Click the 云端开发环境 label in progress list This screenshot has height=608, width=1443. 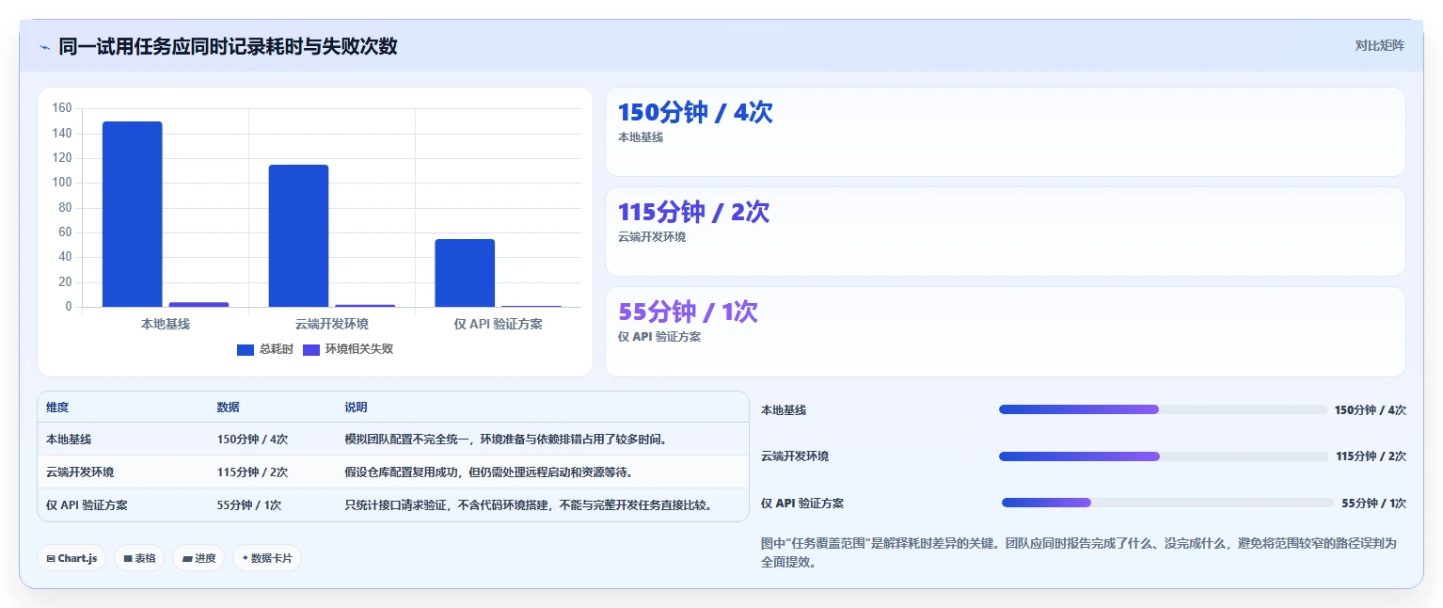click(795, 456)
